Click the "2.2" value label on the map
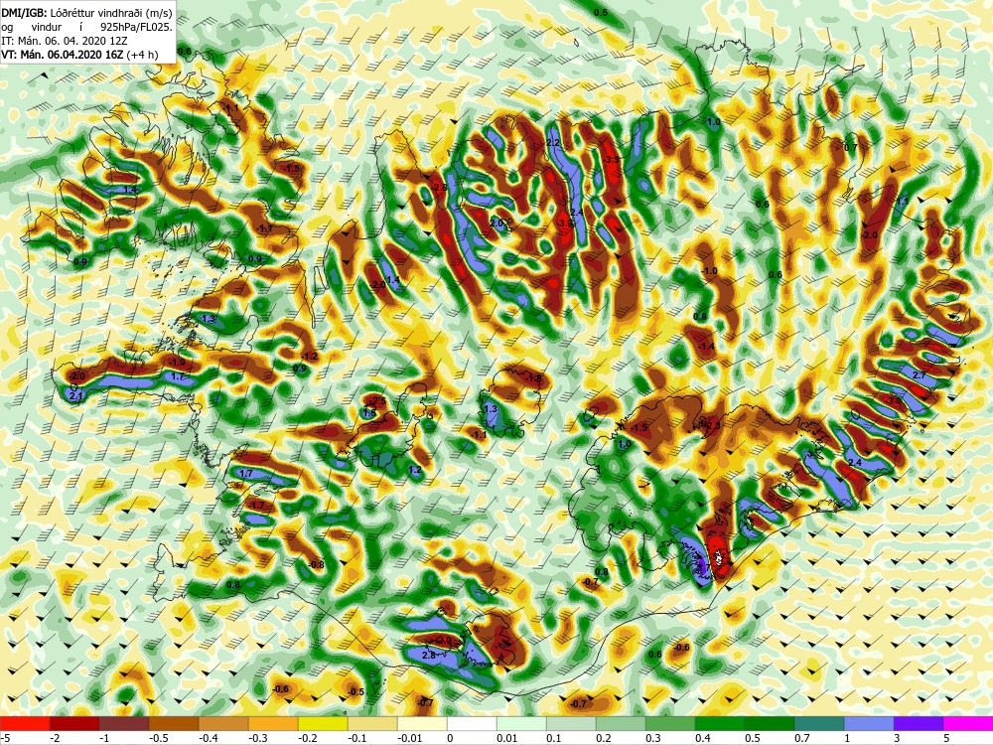 [x=553, y=143]
